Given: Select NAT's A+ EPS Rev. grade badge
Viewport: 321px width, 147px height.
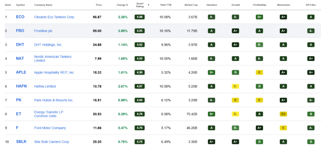Looking at the screenshot, I should tap(311, 58).
